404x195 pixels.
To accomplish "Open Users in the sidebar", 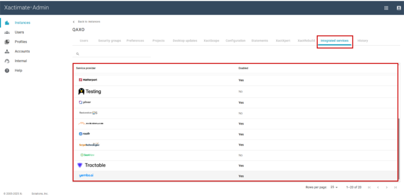I will point(19,32).
